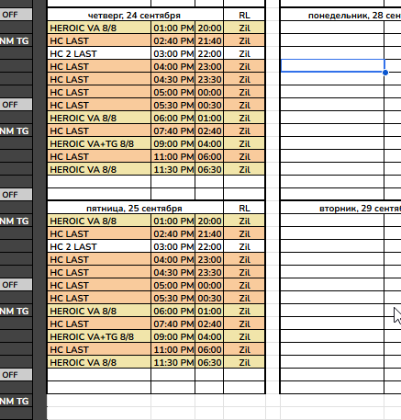Select the 23:30 cell in четверг table

pos(209,79)
